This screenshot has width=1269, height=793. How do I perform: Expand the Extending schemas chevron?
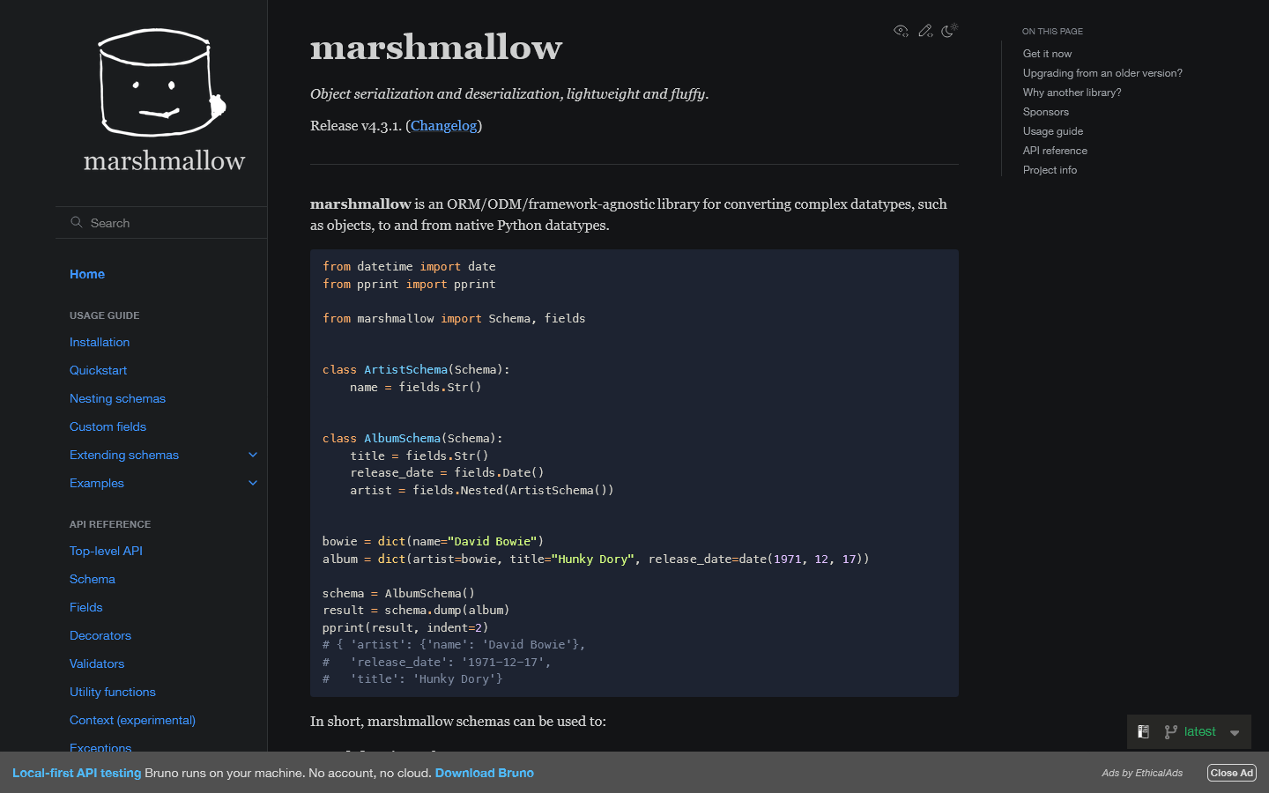(x=253, y=455)
